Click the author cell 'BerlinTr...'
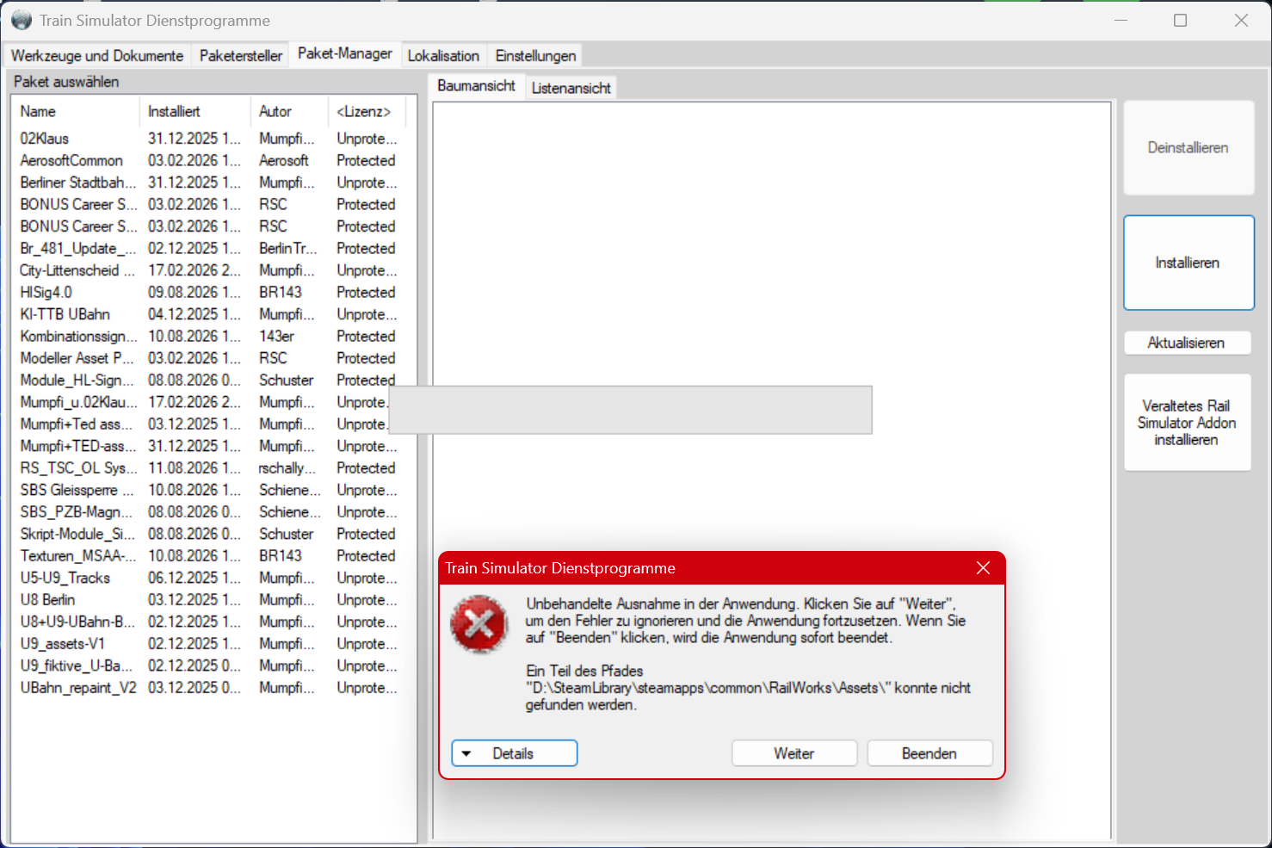The height and width of the screenshot is (848, 1272). click(x=288, y=249)
